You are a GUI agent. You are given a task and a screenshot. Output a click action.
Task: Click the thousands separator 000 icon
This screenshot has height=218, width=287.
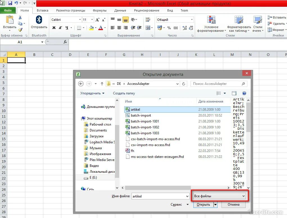click(x=176, y=28)
